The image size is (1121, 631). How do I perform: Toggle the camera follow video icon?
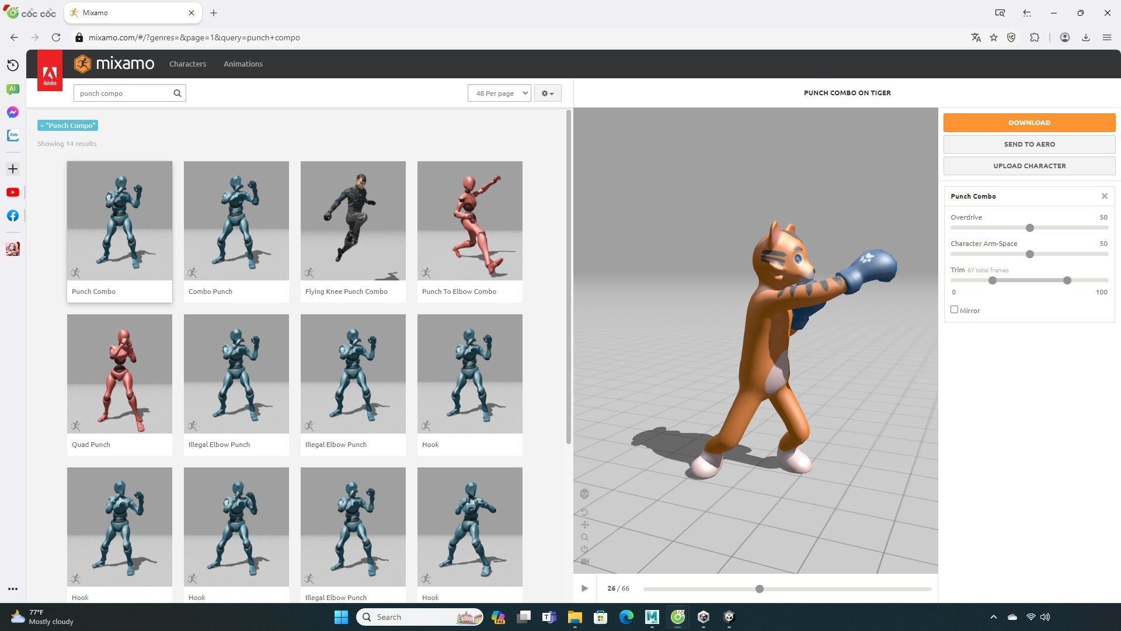coord(584,561)
